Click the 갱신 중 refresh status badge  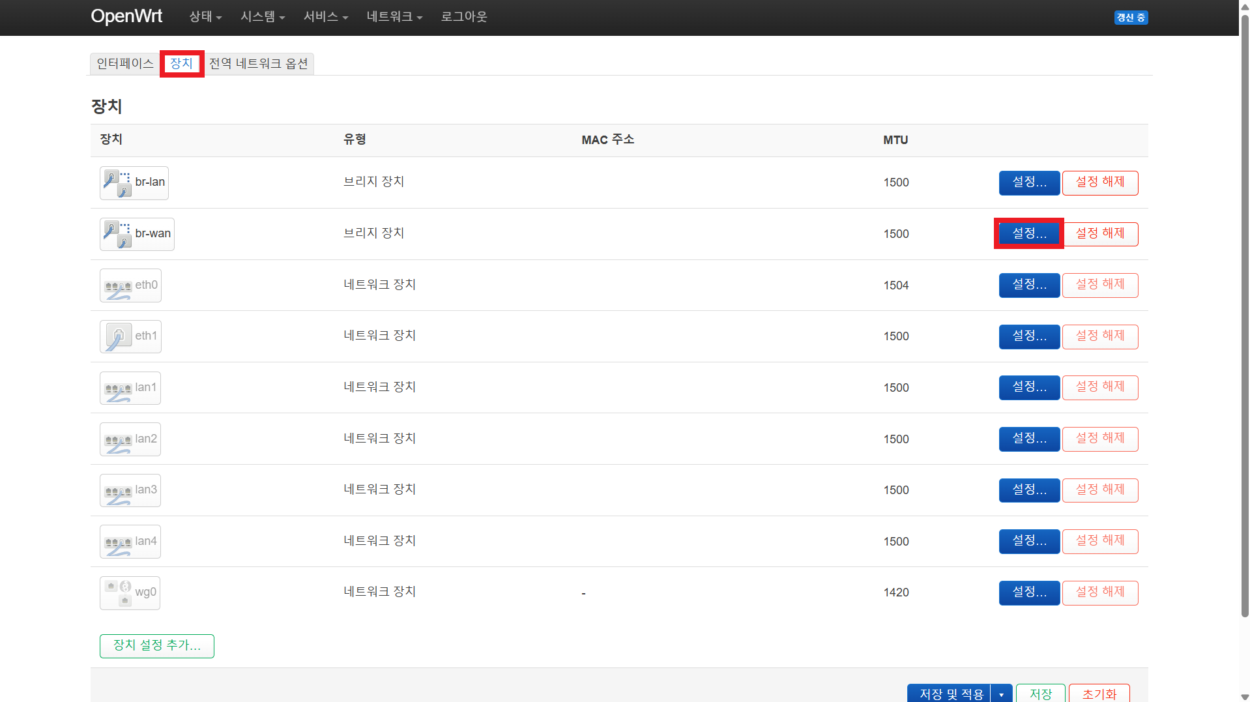(x=1131, y=18)
